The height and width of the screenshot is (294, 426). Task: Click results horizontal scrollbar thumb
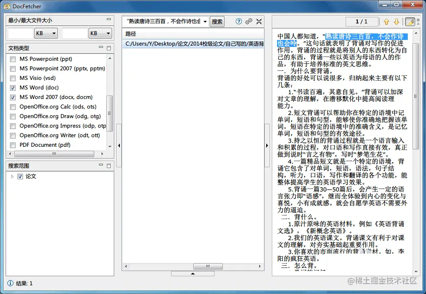pyautogui.click(x=208, y=266)
